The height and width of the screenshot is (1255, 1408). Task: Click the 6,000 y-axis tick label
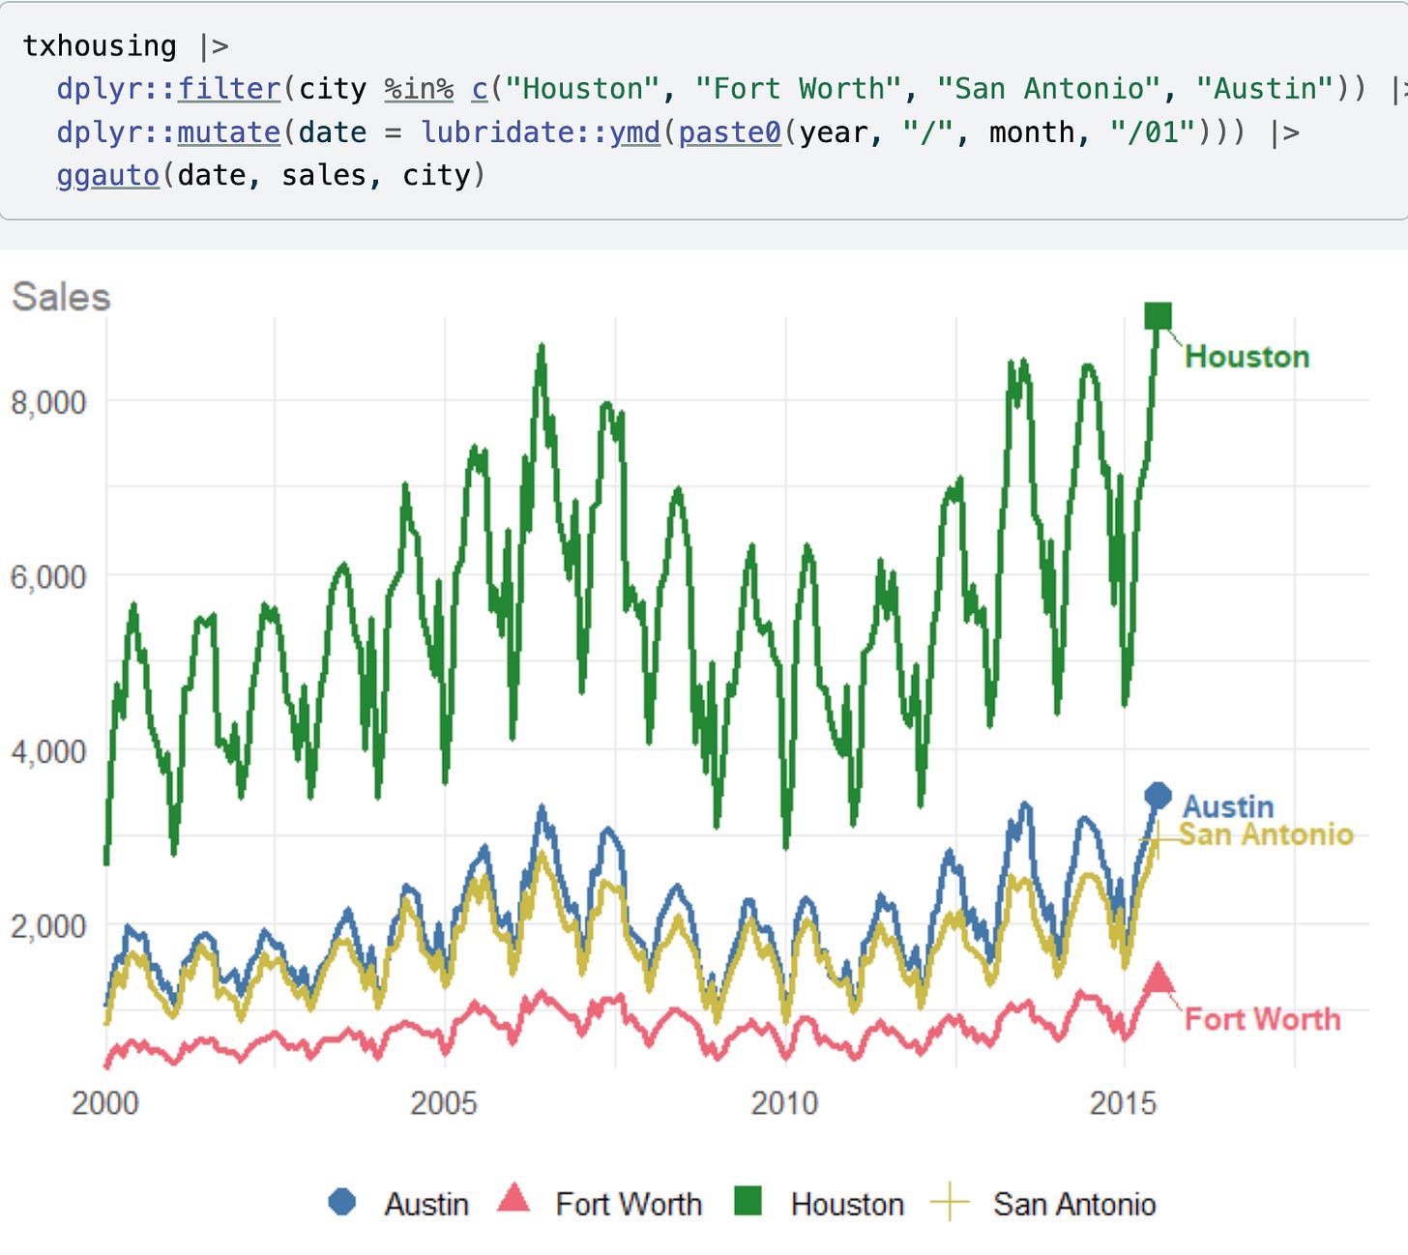[48, 576]
